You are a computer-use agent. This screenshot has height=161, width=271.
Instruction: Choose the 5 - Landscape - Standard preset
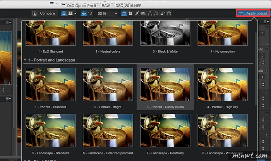tap(51, 130)
